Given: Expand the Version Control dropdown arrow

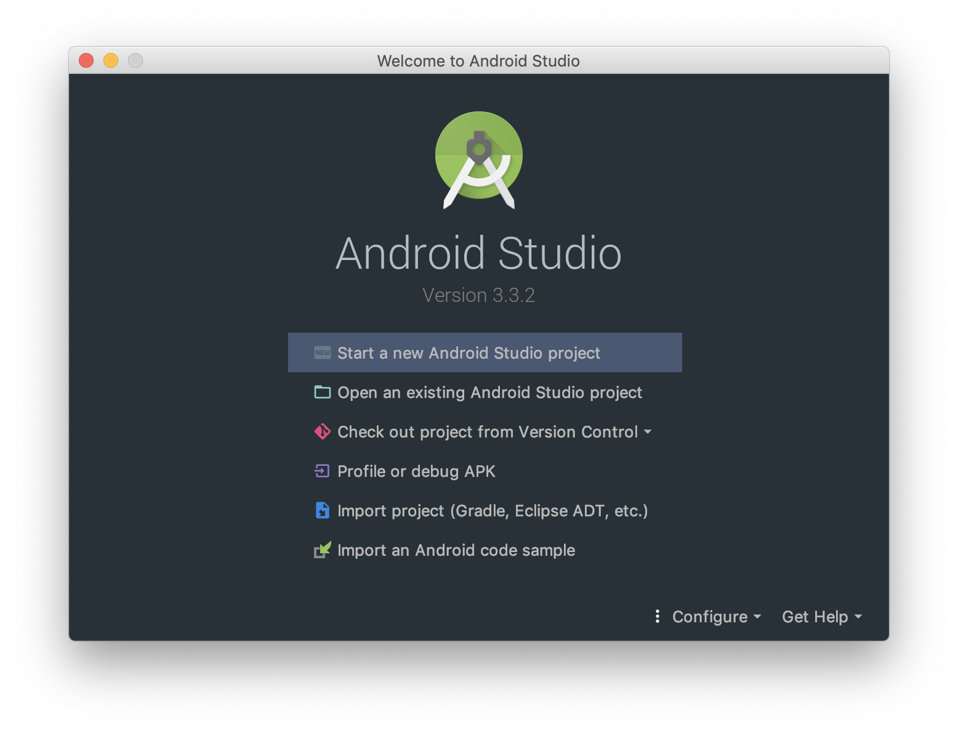Looking at the screenshot, I should click(648, 432).
